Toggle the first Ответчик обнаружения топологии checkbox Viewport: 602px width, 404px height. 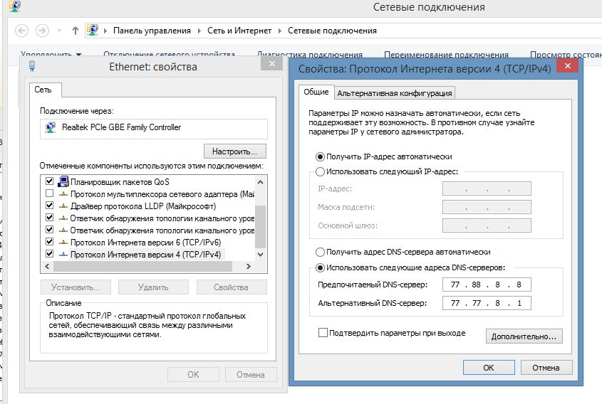pyautogui.click(x=50, y=218)
